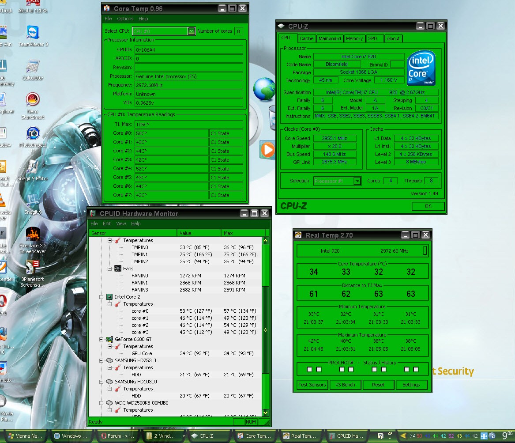Image resolution: width=515 pixels, height=443 pixels.
Task: Click Test Sensors in Real Temp
Action: [312, 385]
